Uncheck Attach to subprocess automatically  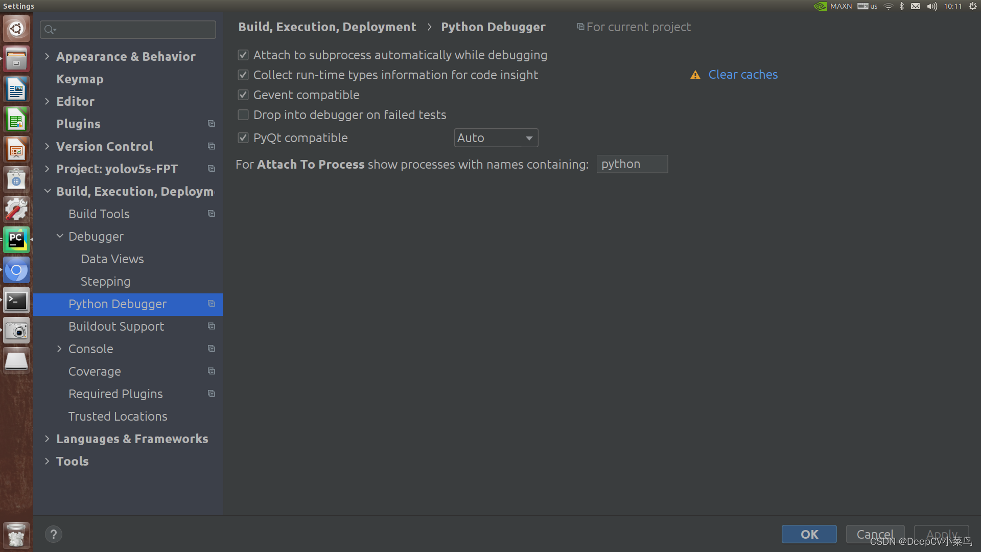[x=243, y=55]
